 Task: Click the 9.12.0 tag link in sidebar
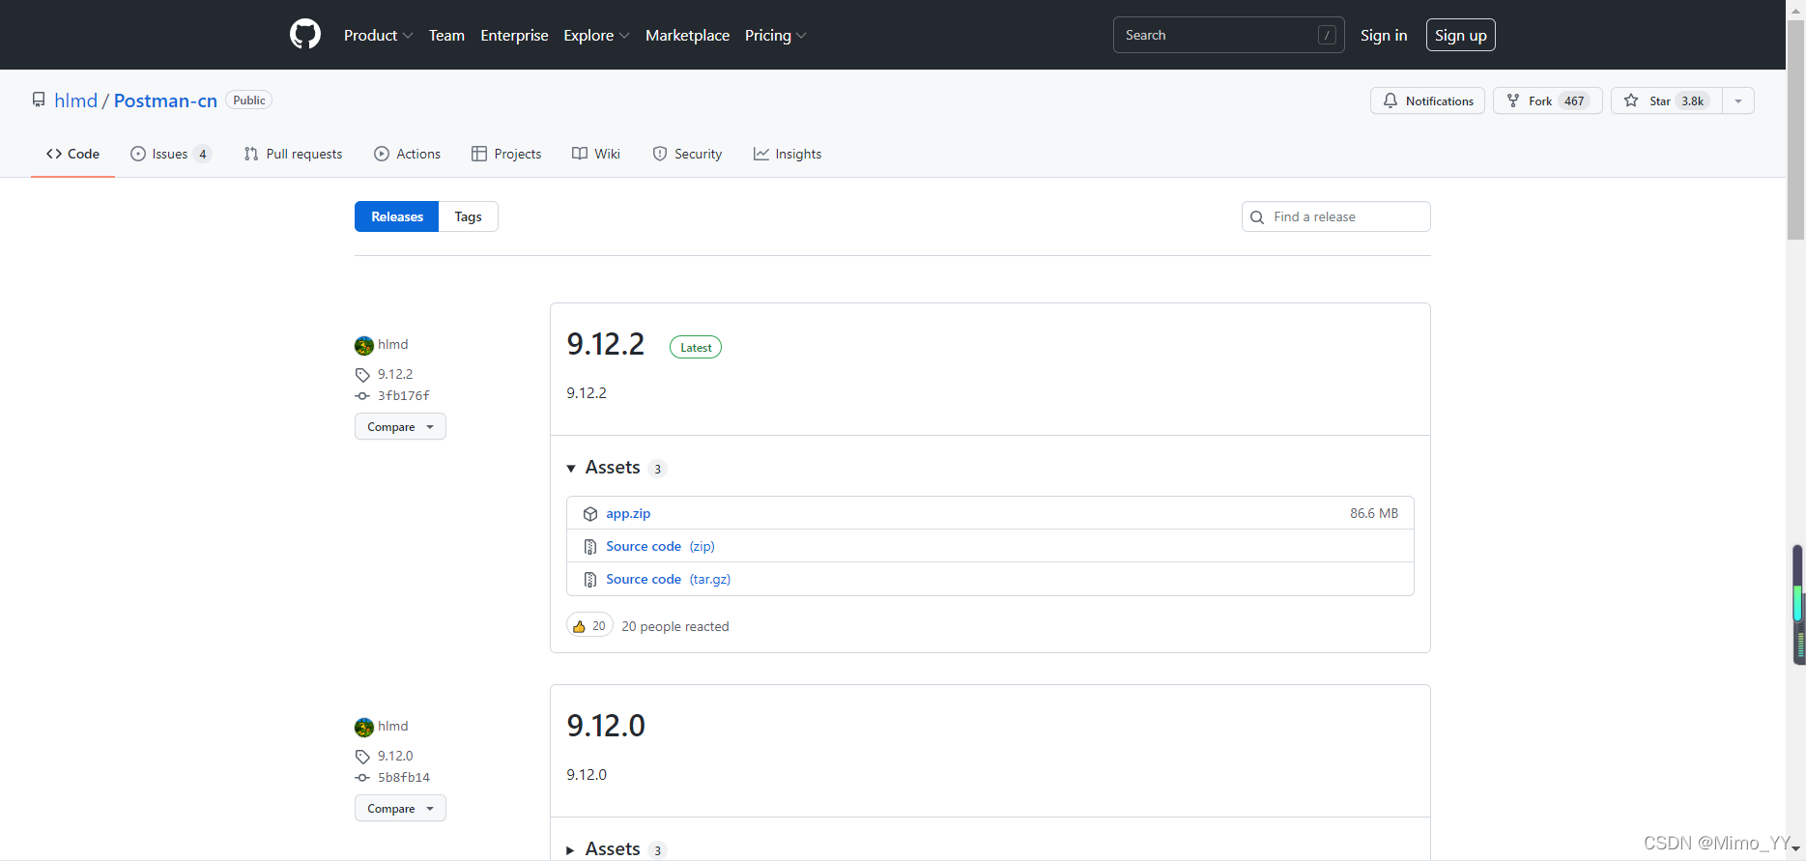[395, 756]
